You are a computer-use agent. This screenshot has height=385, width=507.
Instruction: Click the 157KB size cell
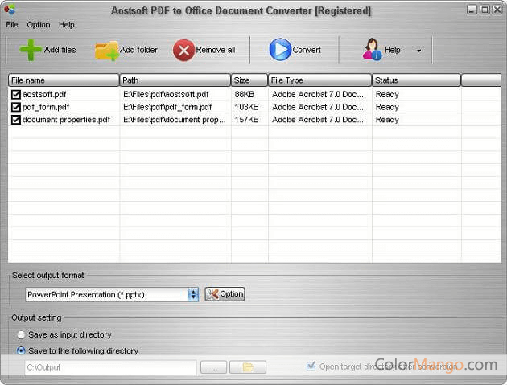246,120
